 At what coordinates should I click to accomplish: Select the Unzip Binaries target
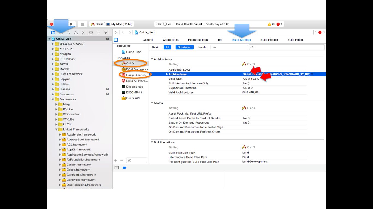134,75
